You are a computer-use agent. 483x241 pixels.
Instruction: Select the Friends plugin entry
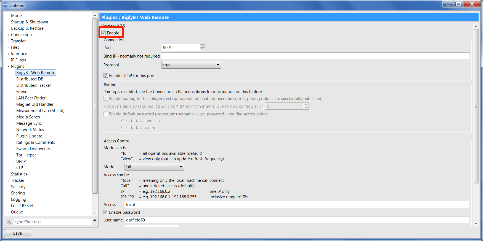click(x=23, y=92)
